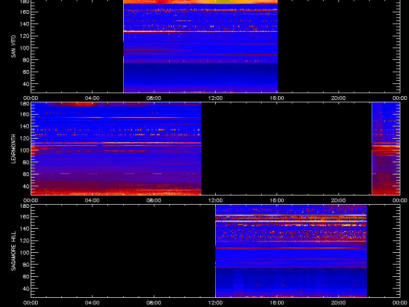This screenshot has width=409, height=307.
Task: Click the 12:00 time label under Learmonth plot
Action: (215, 201)
